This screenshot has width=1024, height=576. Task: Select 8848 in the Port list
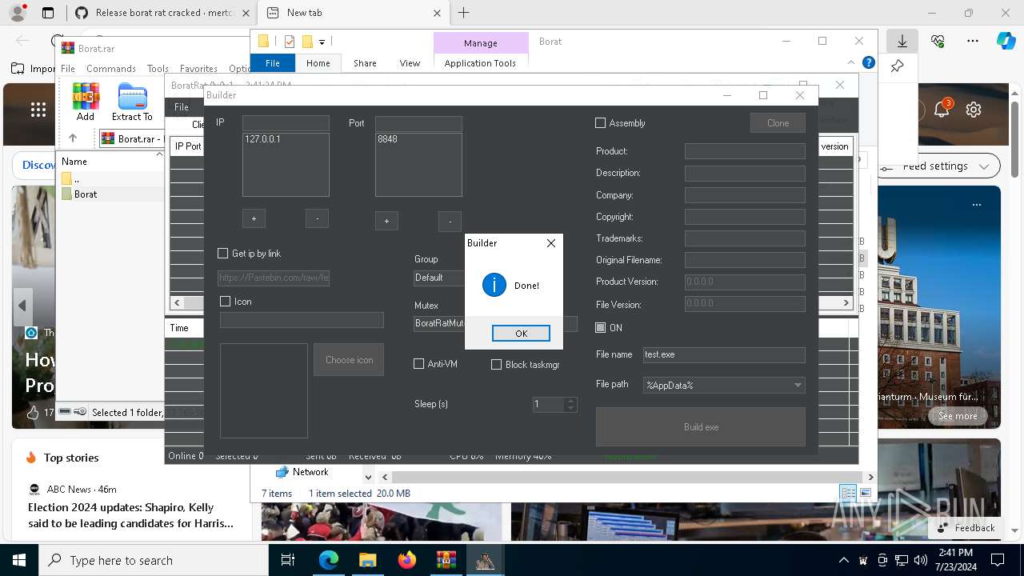(x=387, y=139)
